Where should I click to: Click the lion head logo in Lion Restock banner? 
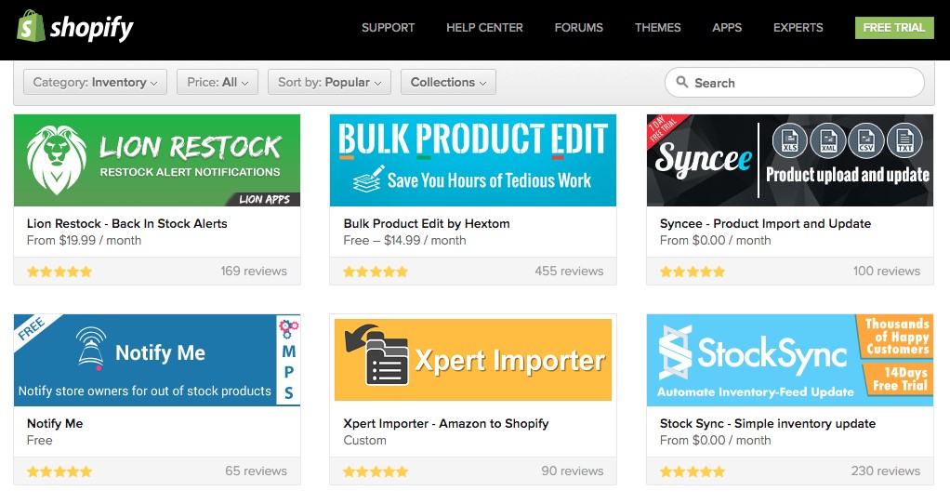[57, 160]
